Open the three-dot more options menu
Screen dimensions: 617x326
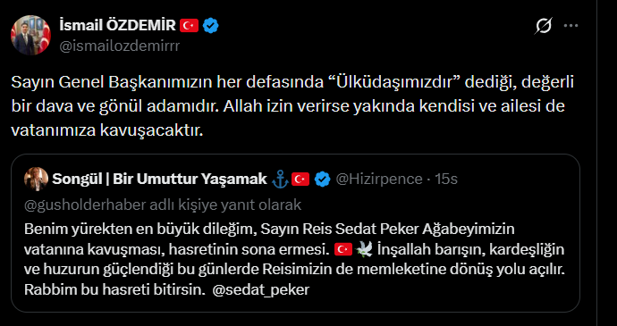(x=571, y=26)
